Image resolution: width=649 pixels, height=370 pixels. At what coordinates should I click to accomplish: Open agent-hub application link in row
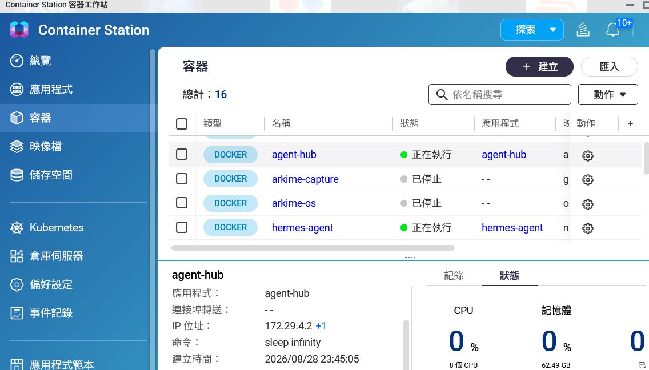coord(504,155)
